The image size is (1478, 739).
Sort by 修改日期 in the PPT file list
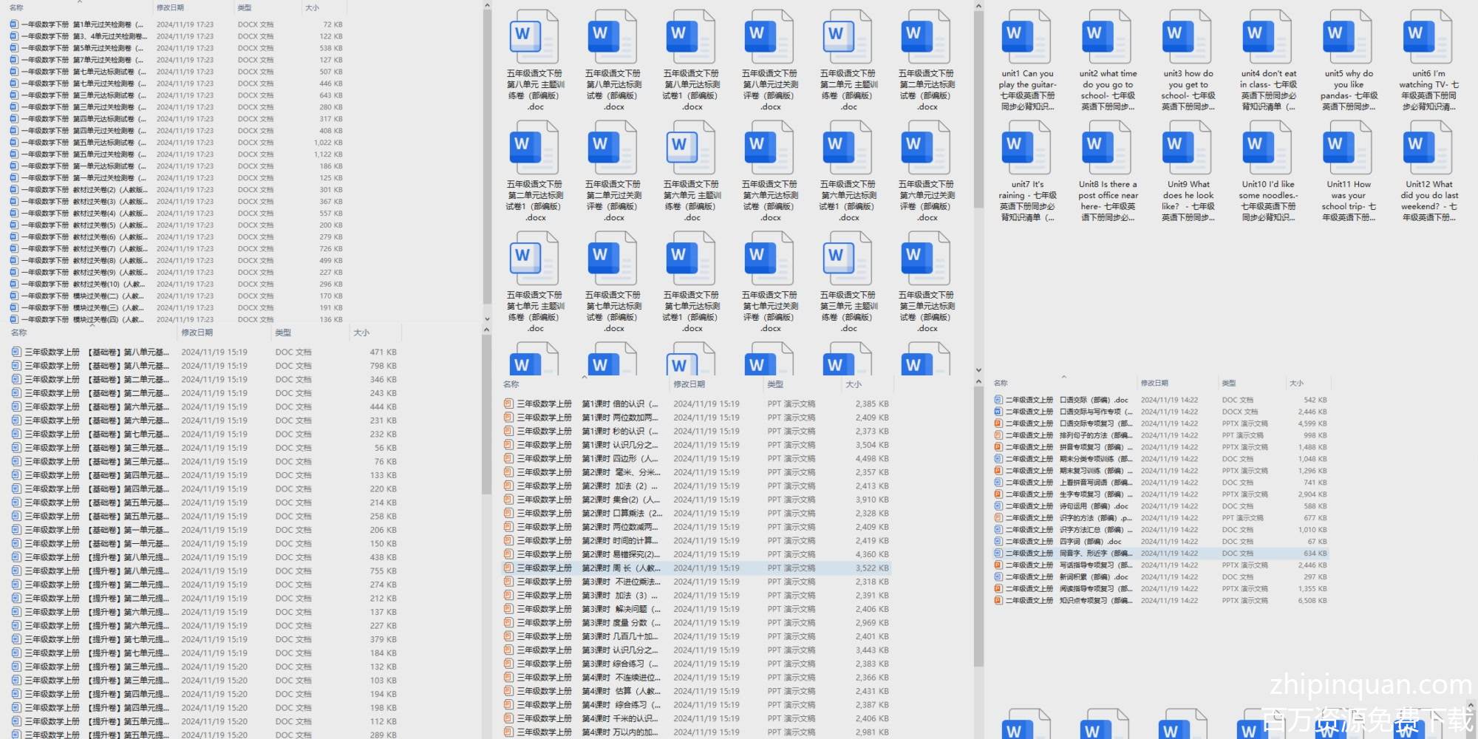689,384
